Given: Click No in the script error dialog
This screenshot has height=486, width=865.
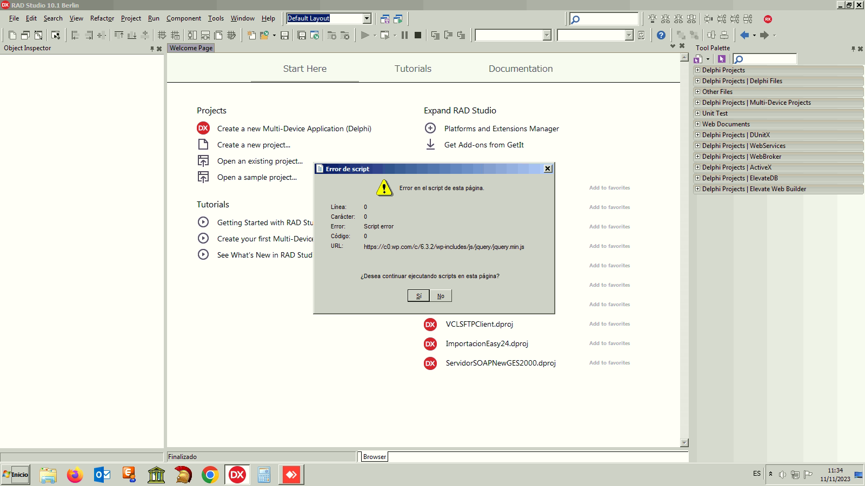Looking at the screenshot, I should click(x=441, y=296).
